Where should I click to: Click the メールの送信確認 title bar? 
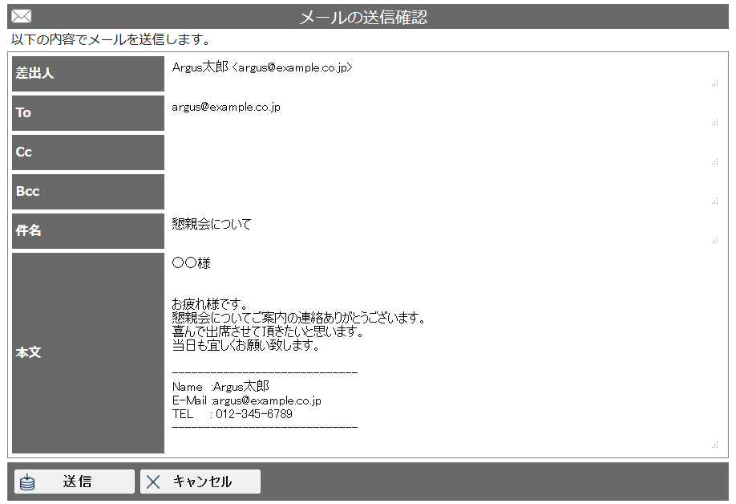point(368,16)
